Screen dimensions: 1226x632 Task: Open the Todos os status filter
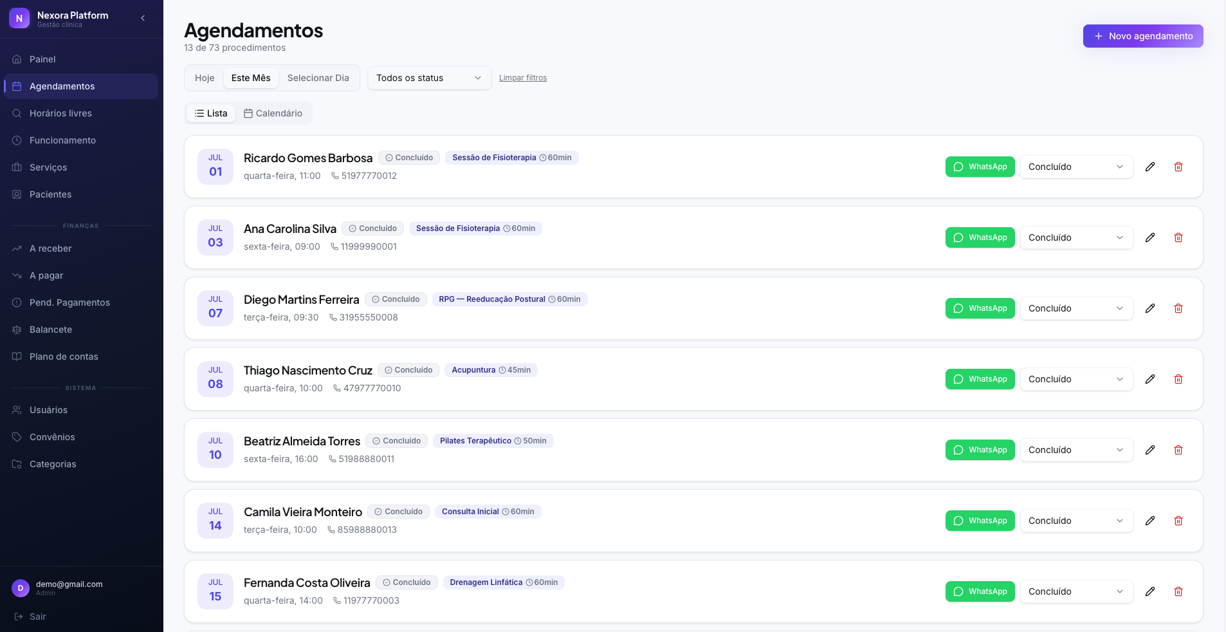(429, 78)
